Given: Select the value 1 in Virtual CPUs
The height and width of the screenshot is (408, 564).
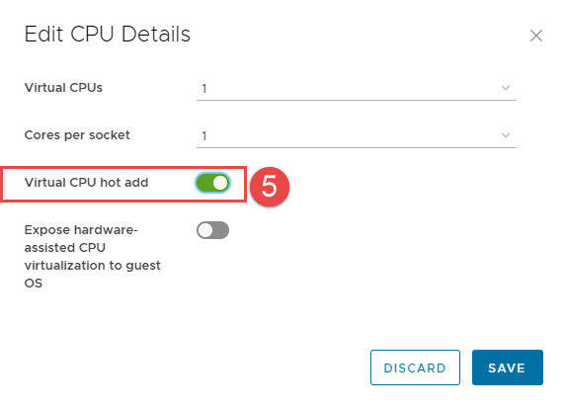Looking at the screenshot, I should [204, 89].
